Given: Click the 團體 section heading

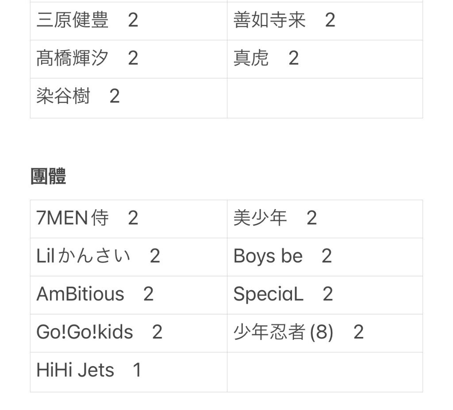Looking at the screenshot, I should coord(48,176).
